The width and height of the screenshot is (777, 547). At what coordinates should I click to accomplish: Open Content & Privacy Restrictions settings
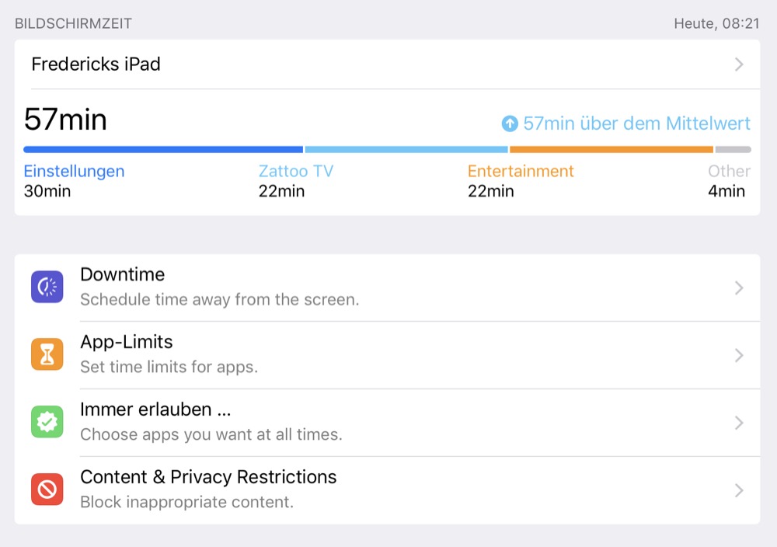208,477
